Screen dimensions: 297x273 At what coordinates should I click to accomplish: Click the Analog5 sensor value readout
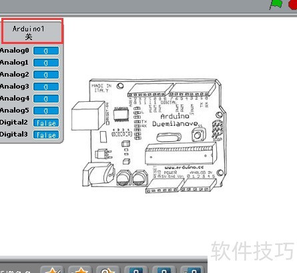tap(46, 111)
